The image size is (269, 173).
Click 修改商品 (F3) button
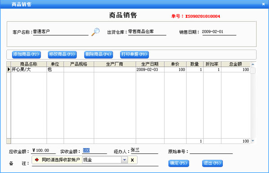click(x=62, y=55)
